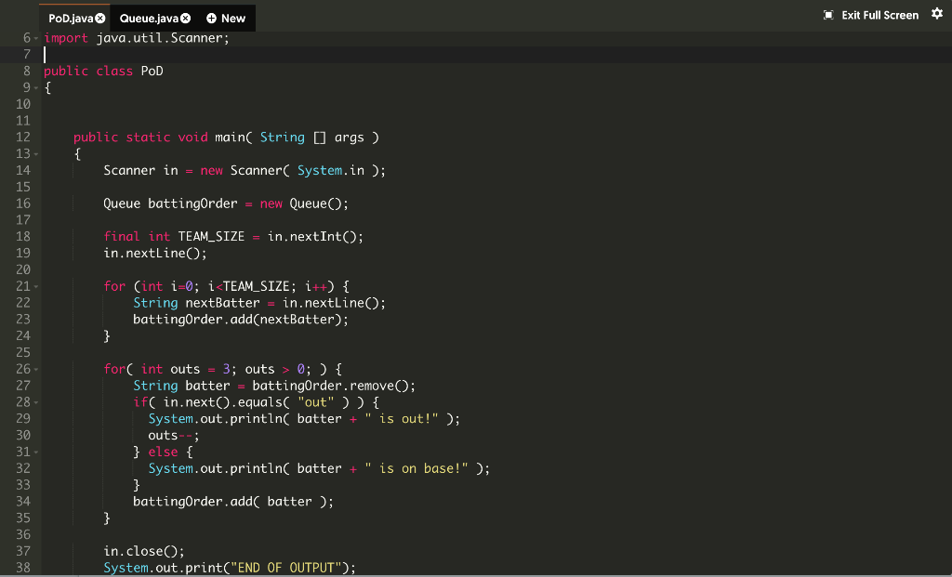Click the " is out!" string literal
Viewport: 952px width, 577px height.
point(402,419)
